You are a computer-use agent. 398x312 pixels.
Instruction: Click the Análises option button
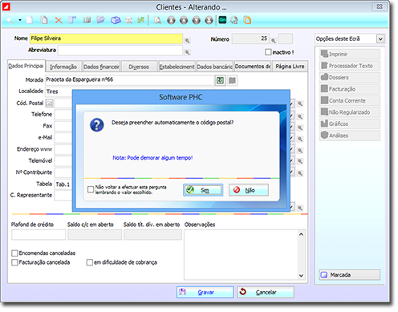(350, 136)
